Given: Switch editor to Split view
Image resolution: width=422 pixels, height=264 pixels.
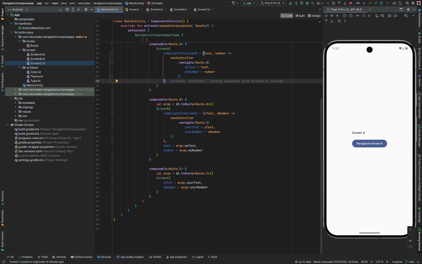Looking at the screenshot, I should click(x=300, y=15).
